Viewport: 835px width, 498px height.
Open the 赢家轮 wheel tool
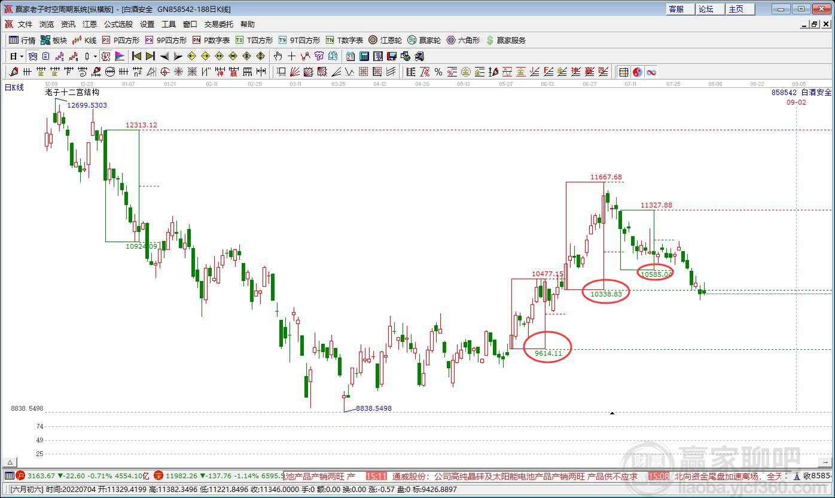point(424,40)
